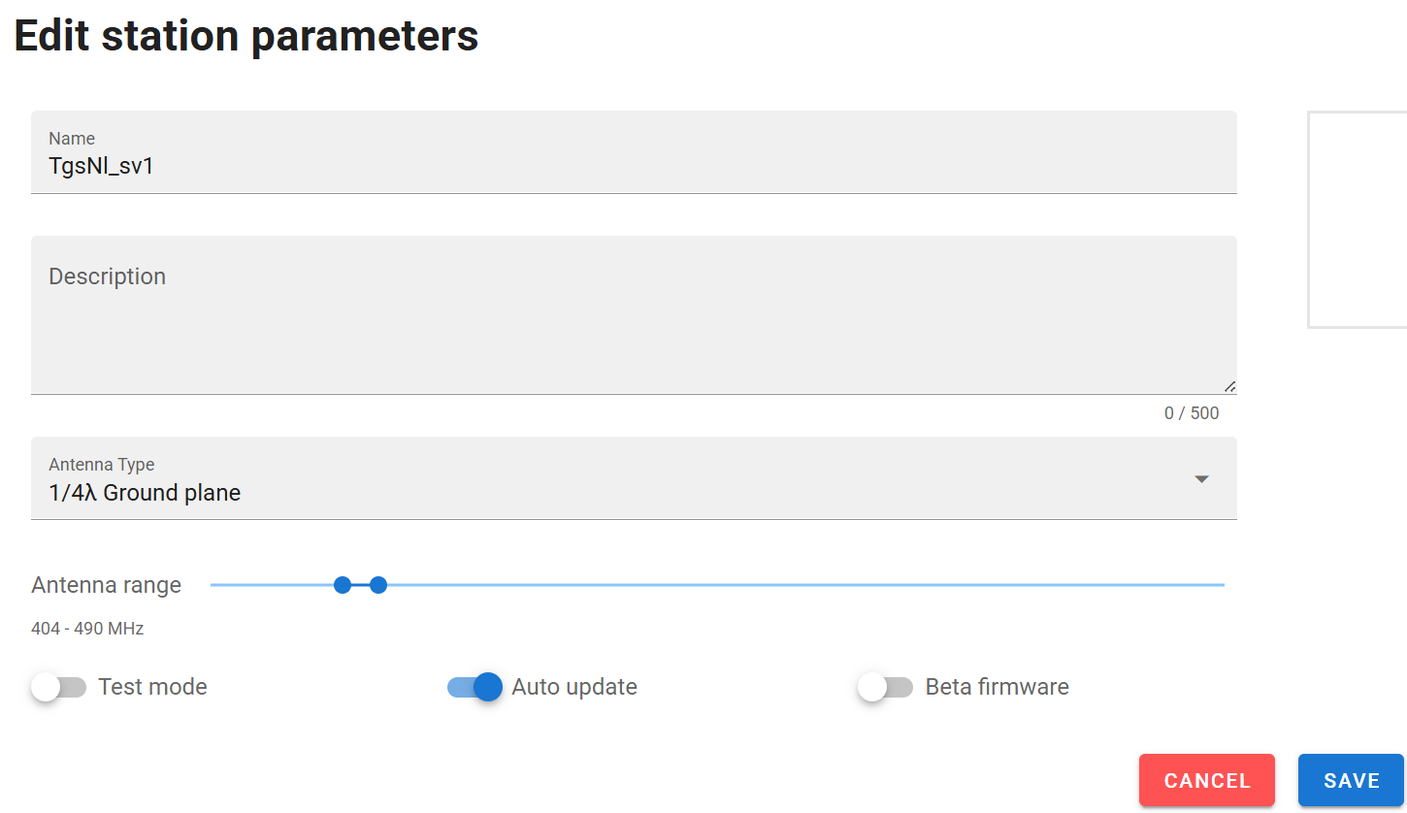Screen dimensions: 1407x813
Task: Click the Name input field
Action: (633, 166)
